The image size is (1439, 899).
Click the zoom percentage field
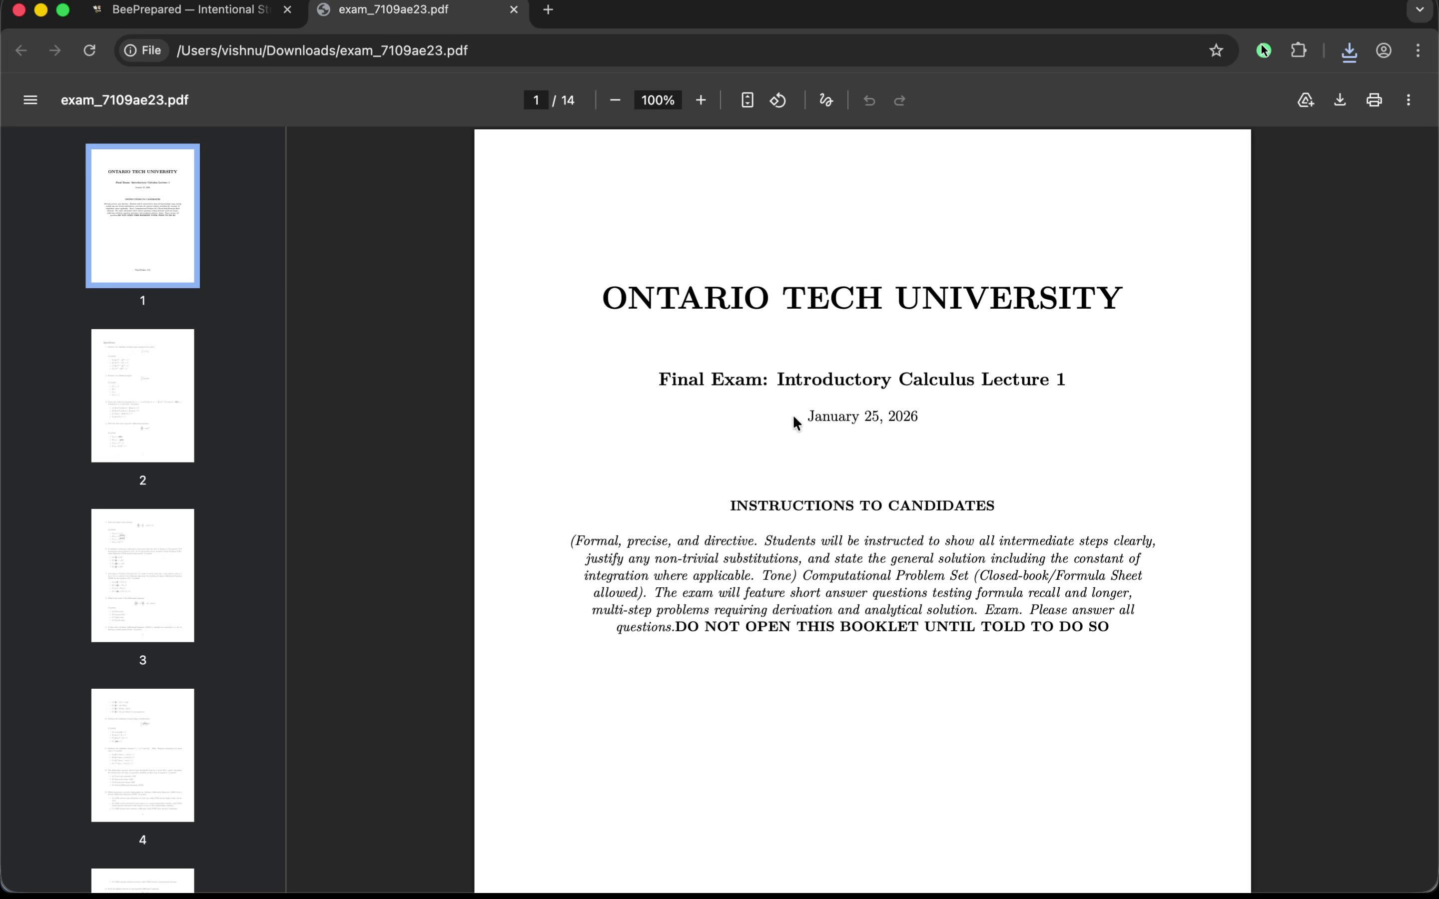point(658,100)
